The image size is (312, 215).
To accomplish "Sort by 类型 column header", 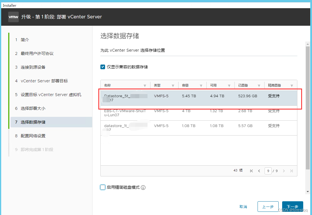I will click(x=157, y=85).
